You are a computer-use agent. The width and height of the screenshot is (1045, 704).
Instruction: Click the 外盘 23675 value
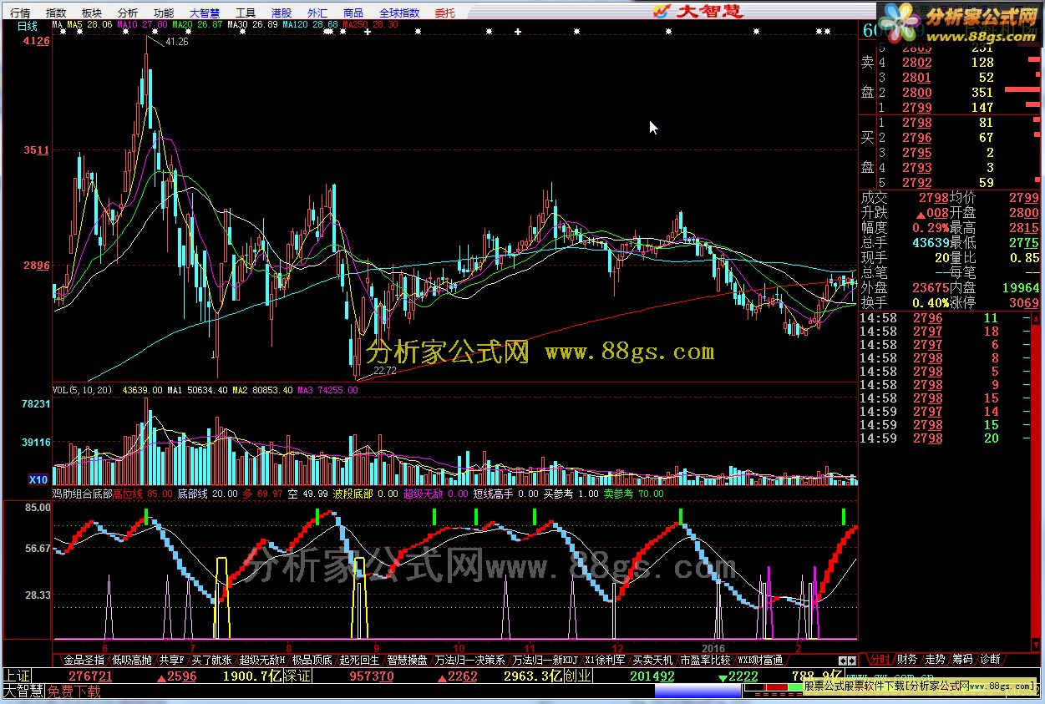930,287
